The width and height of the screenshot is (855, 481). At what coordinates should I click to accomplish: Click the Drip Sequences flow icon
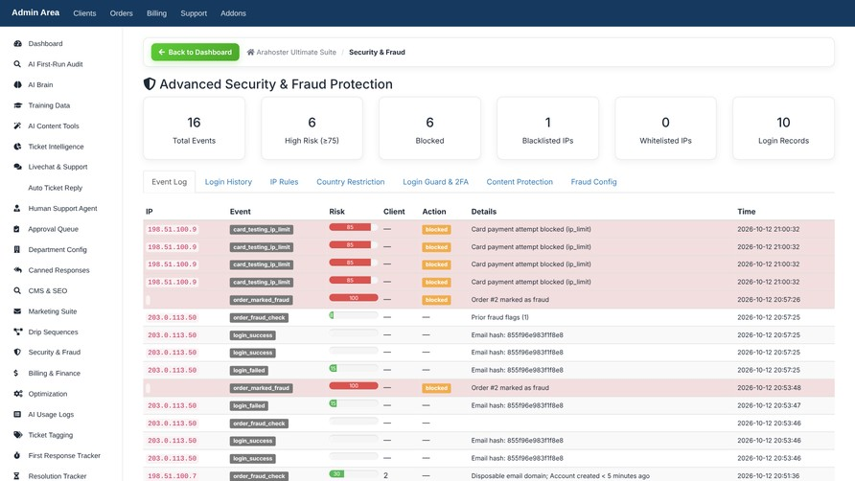(18, 332)
